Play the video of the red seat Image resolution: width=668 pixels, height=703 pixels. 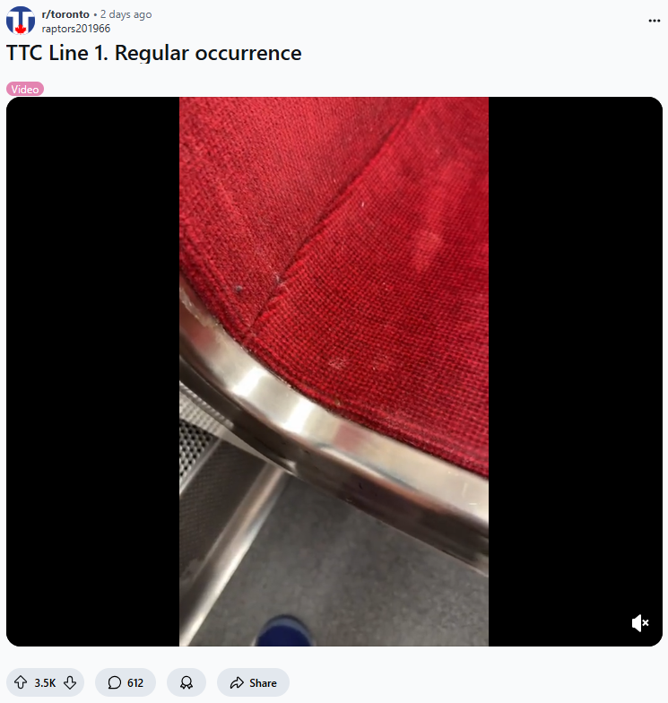[334, 371]
